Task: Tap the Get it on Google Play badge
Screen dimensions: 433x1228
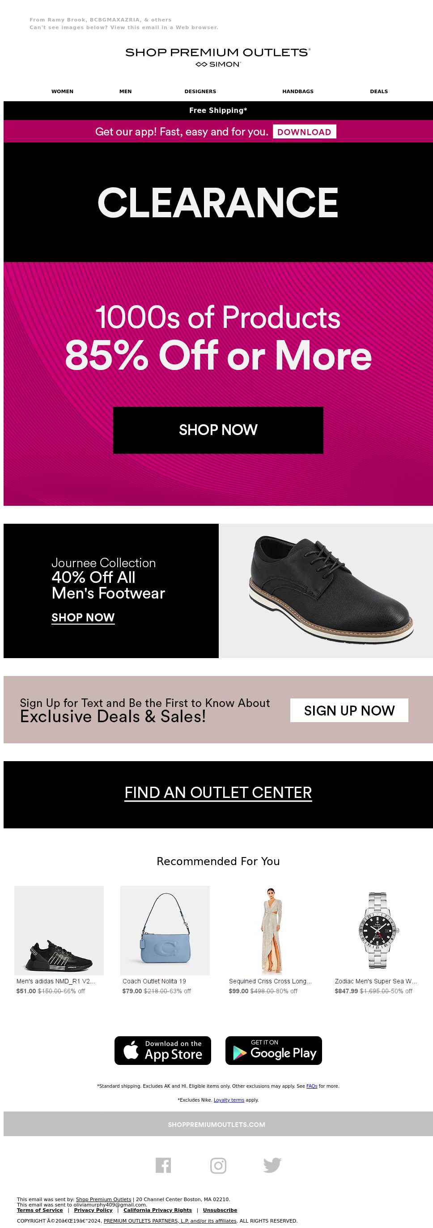Action: 274,1050
